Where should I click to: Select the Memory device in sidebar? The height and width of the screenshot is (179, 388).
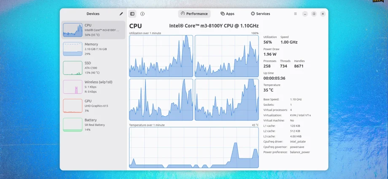coord(93,49)
